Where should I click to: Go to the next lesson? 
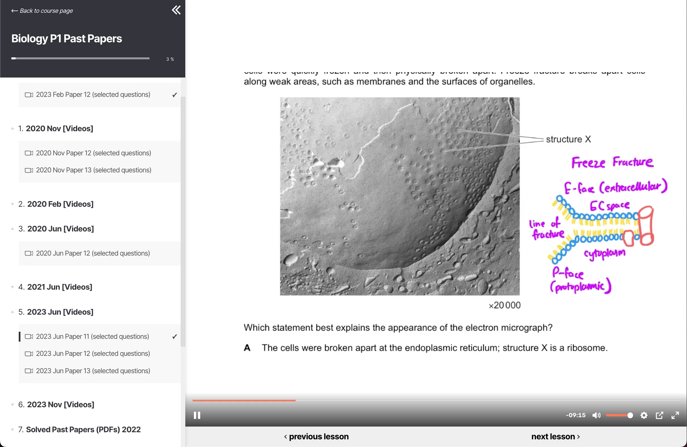click(555, 436)
